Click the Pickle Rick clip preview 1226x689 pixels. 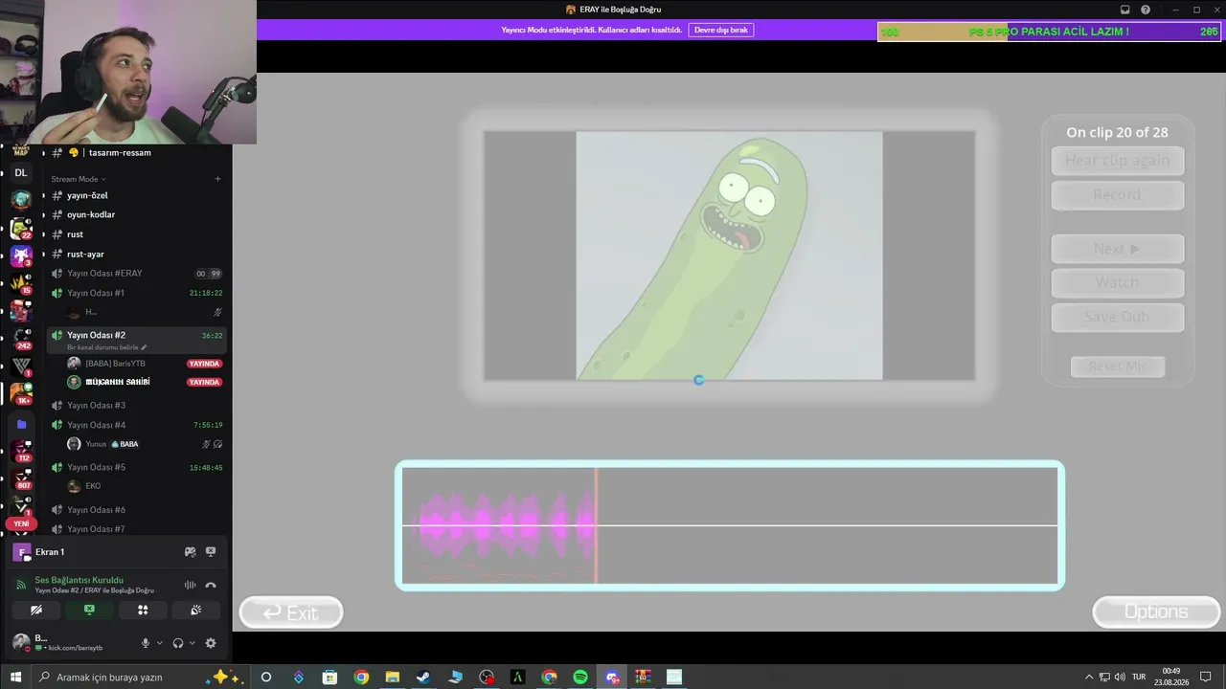click(729, 256)
